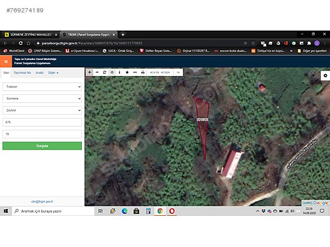This screenshot has width=330, height=247.
Task: Open the cbs@tkgm.gov.tr email link
Action: [x=42, y=201]
